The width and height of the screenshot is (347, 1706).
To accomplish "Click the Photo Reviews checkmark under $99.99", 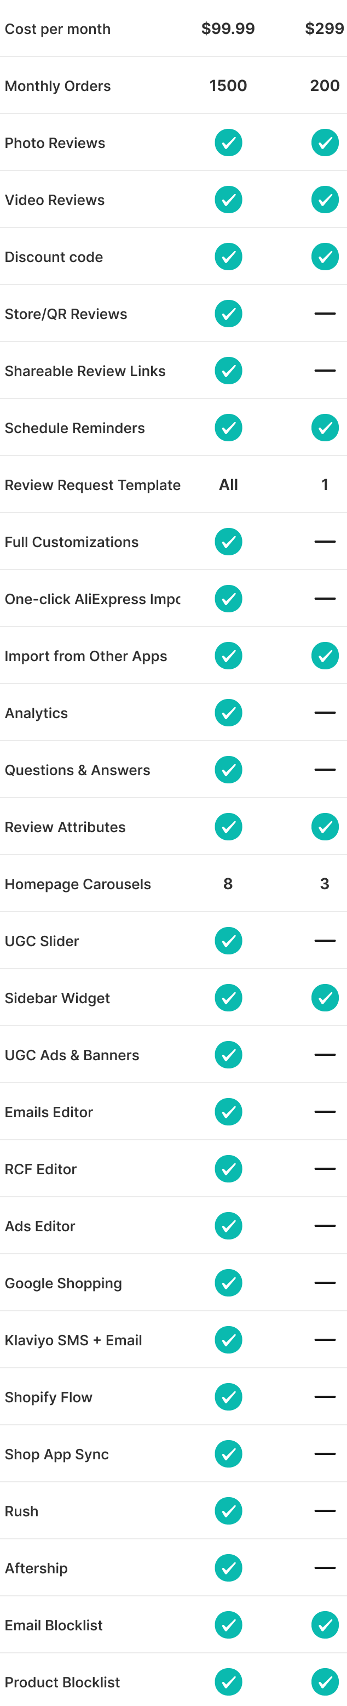I will [x=228, y=143].
